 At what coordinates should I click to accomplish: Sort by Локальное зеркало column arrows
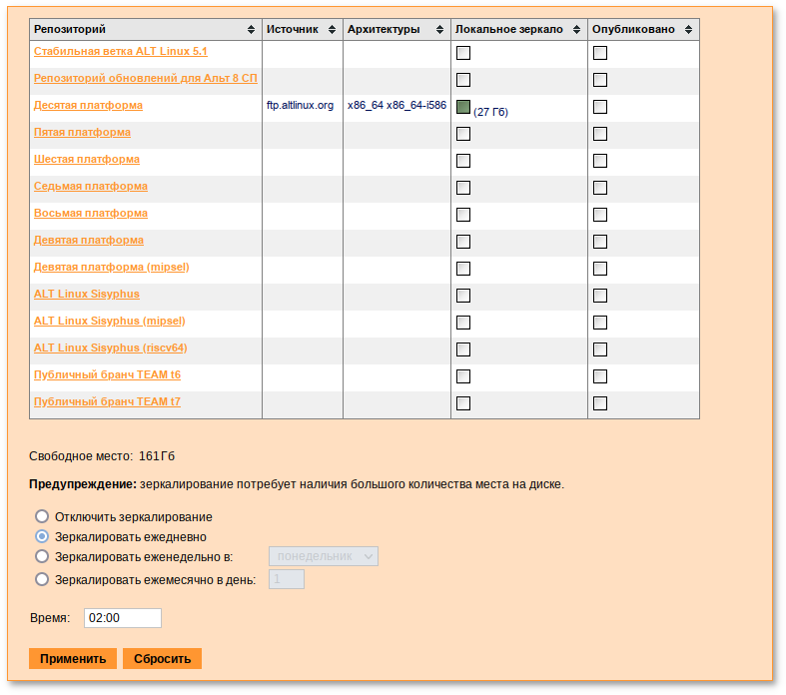pos(577,30)
